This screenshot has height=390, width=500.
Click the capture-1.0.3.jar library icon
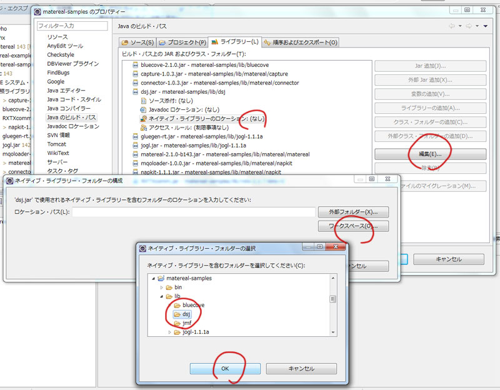135,74
